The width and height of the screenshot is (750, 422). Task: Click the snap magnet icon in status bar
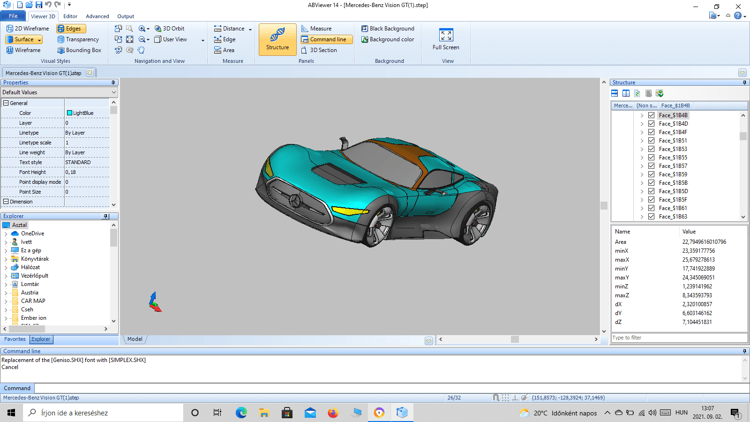coord(496,398)
